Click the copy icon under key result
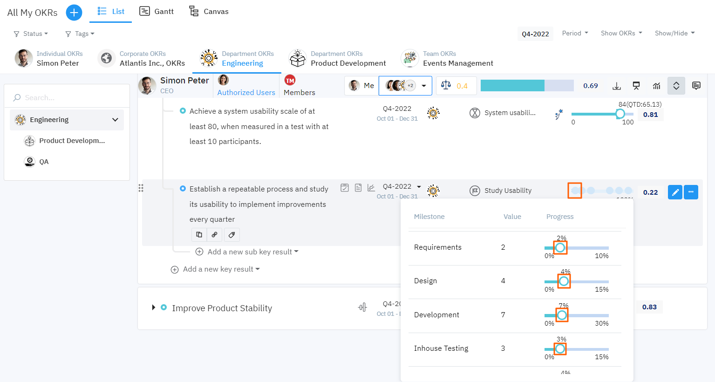 pyautogui.click(x=199, y=235)
